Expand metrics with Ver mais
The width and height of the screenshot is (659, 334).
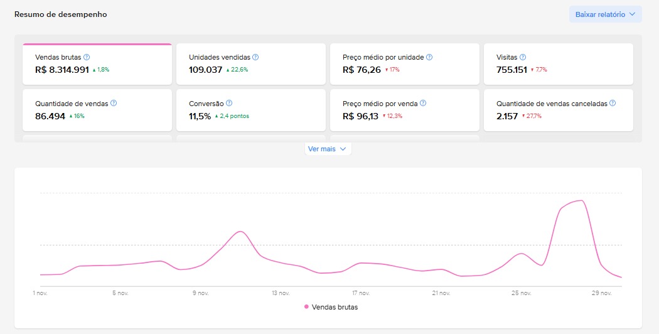[x=328, y=149]
